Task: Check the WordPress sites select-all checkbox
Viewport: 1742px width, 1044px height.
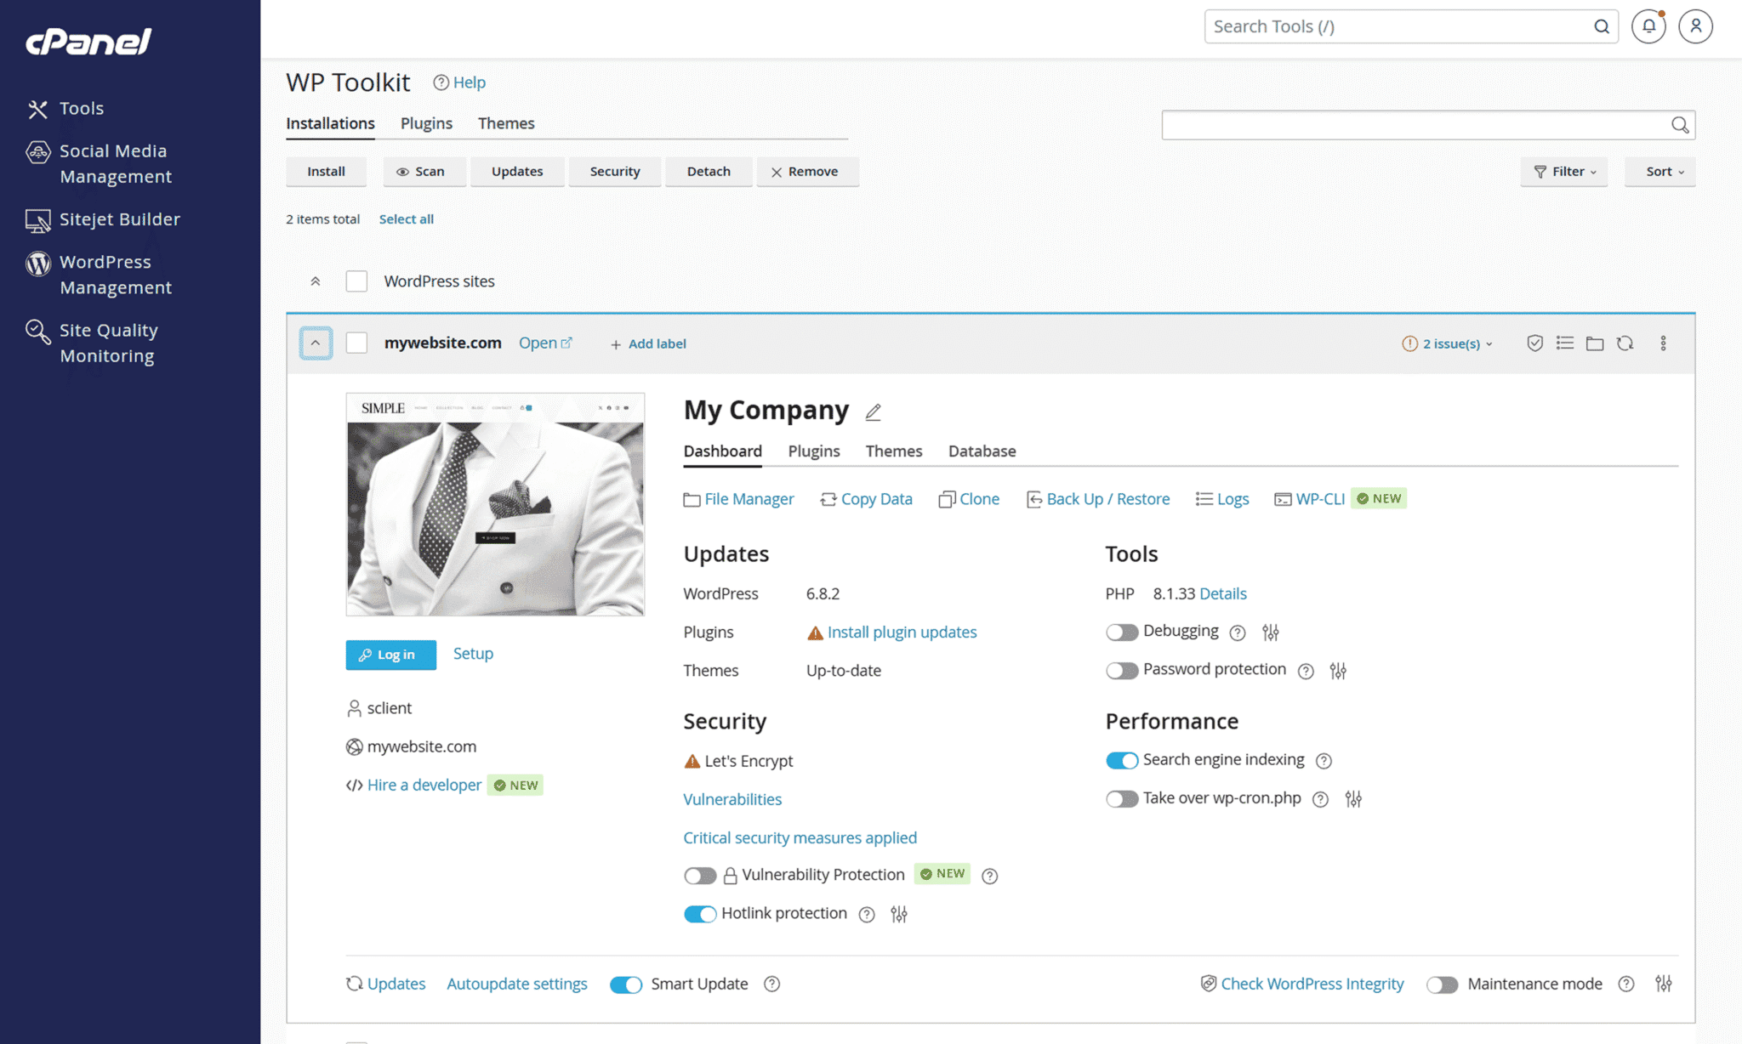Action: coord(356,281)
